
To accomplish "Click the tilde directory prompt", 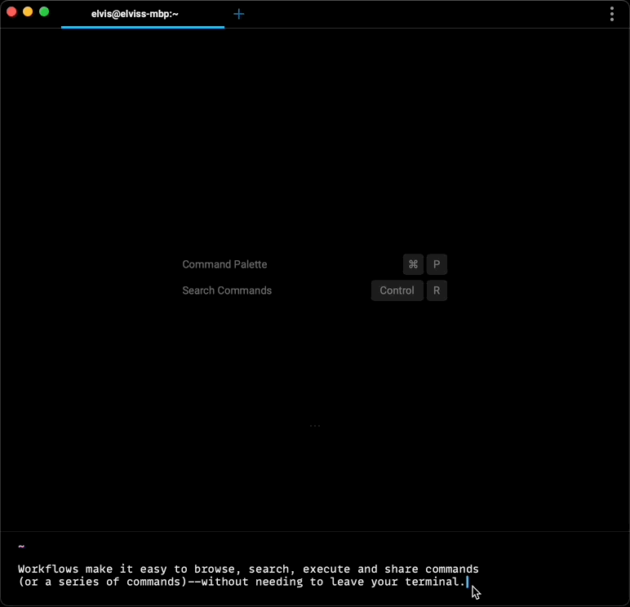I will (21, 547).
